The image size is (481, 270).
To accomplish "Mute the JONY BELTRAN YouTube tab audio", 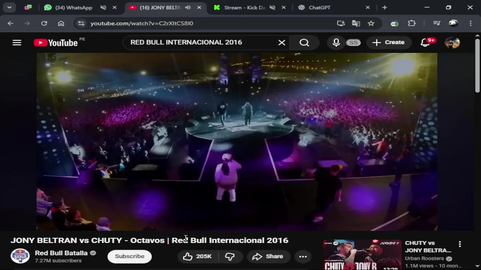I will click(188, 7).
